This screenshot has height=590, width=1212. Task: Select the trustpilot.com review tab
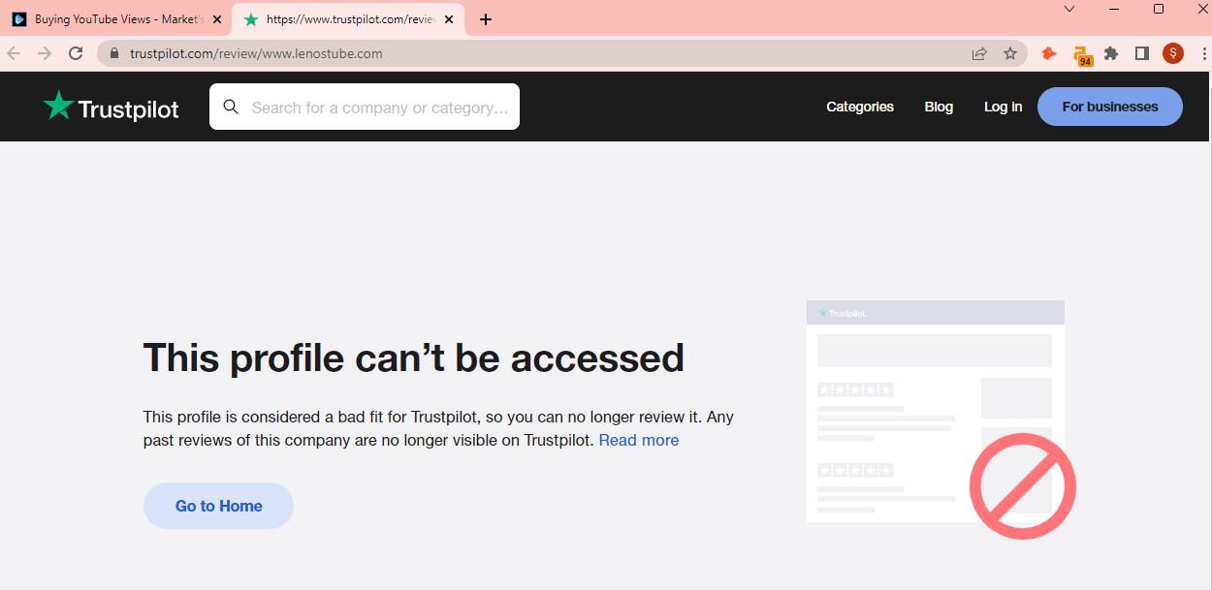click(349, 19)
